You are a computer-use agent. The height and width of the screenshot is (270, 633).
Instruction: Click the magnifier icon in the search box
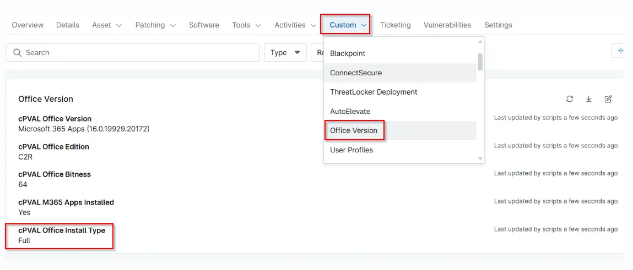click(17, 52)
